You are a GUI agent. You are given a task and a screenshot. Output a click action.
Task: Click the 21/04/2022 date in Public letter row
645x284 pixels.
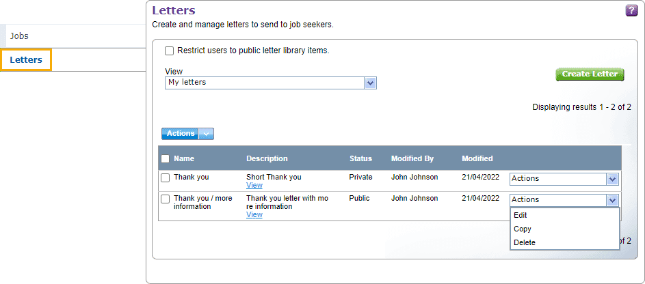click(x=480, y=198)
